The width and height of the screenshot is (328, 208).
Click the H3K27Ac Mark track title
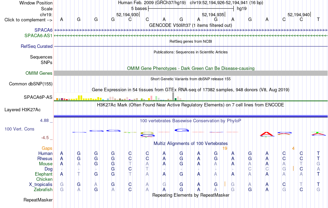pos(191,105)
